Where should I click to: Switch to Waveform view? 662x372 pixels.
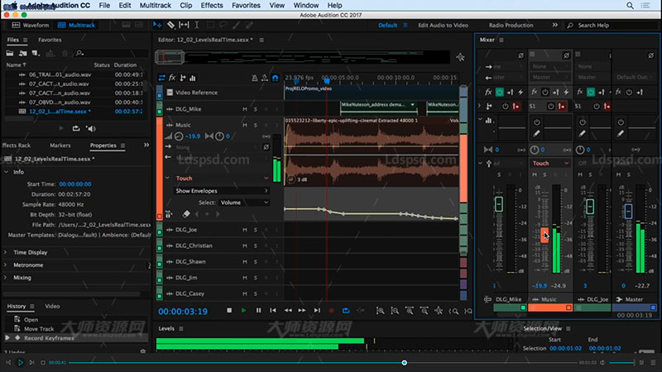click(x=31, y=26)
